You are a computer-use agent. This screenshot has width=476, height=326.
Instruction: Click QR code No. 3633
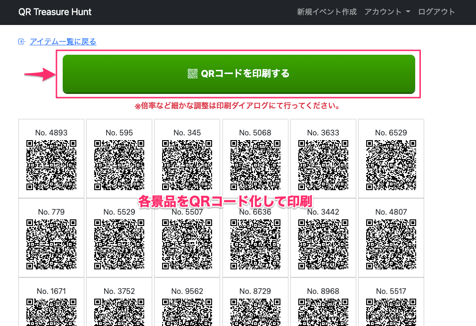[x=323, y=165]
